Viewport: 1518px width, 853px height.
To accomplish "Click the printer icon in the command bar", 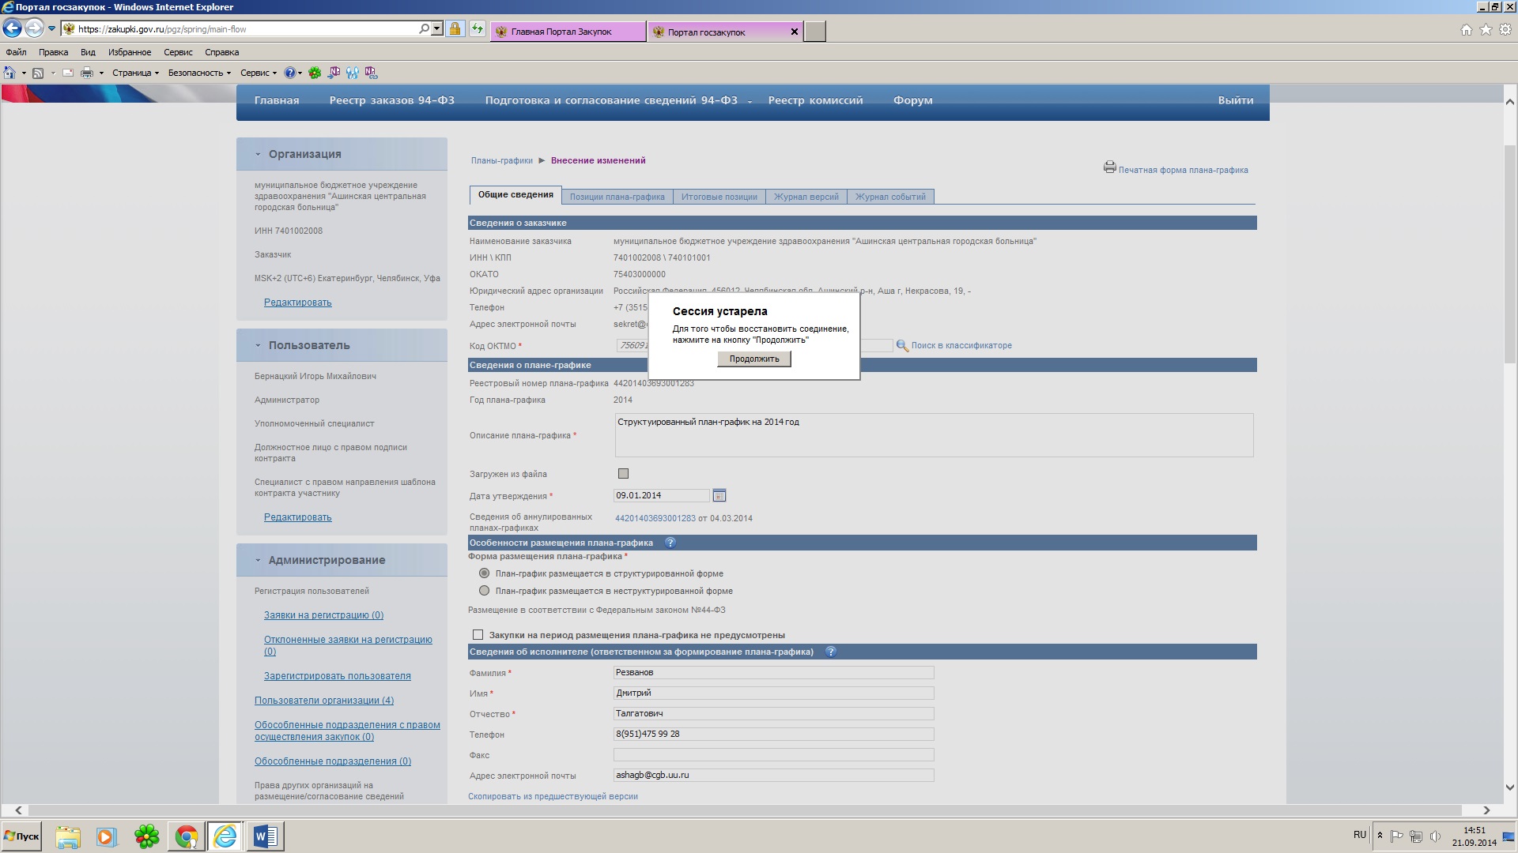I will click(87, 73).
